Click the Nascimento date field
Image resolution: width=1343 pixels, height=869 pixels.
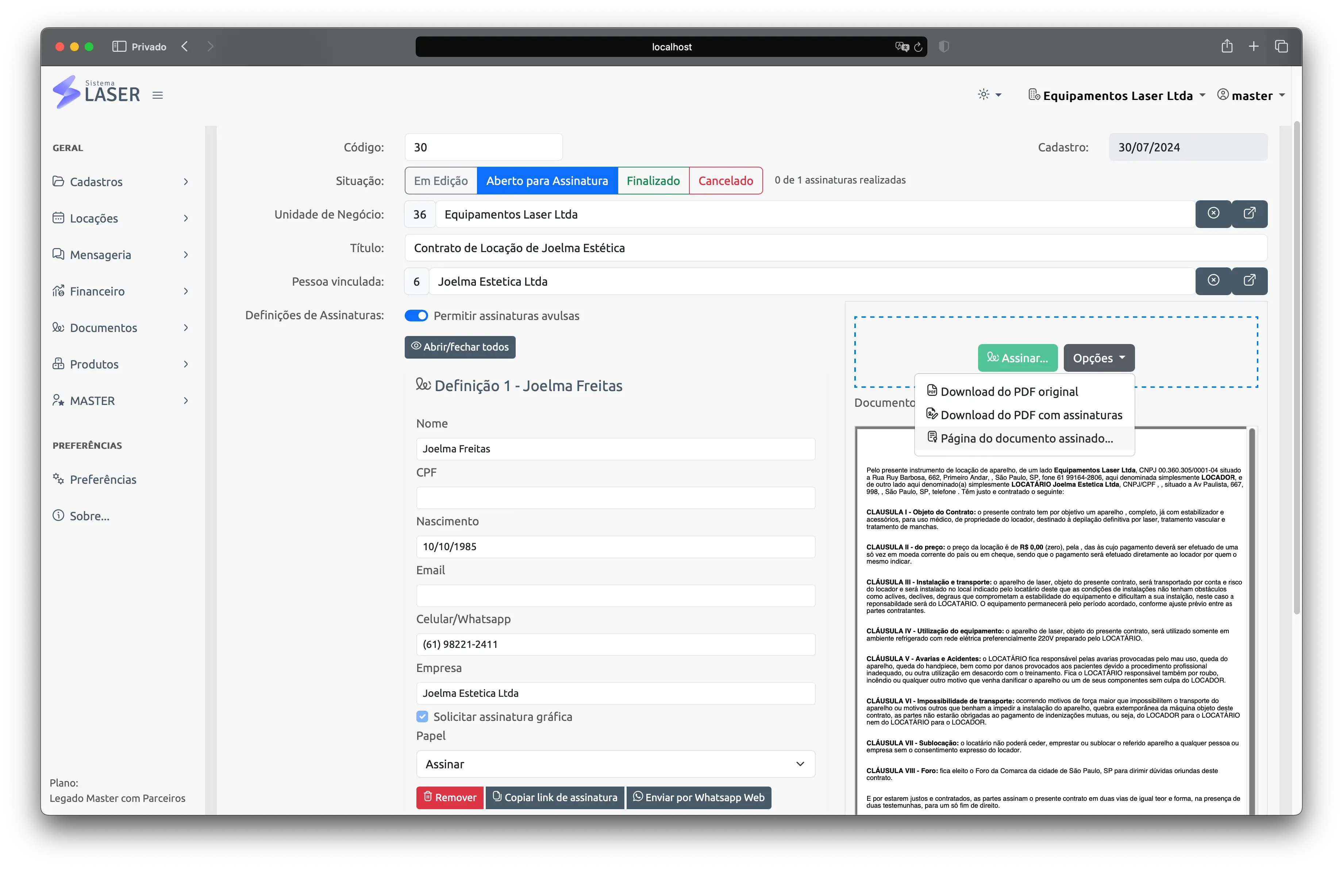pos(615,546)
